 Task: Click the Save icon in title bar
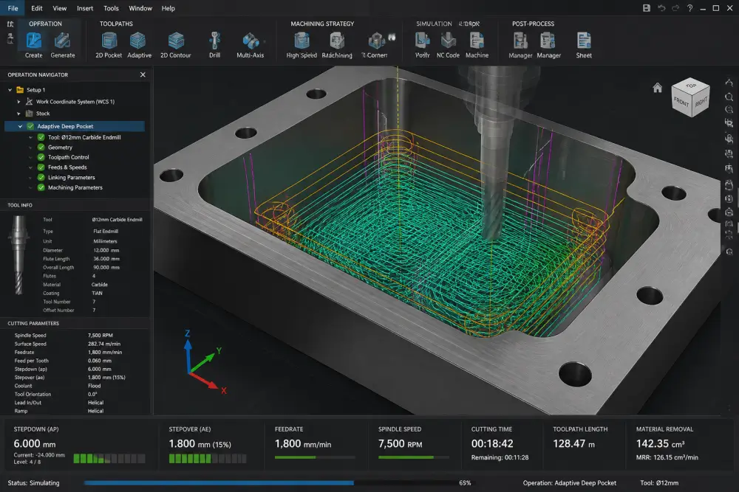pos(647,8)
